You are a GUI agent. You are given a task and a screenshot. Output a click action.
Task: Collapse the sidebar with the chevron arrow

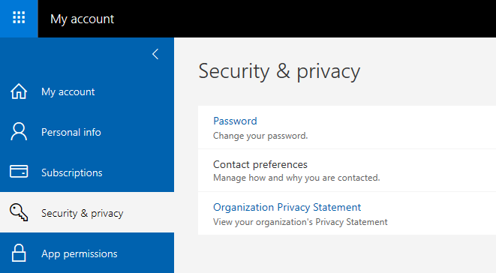click(155, 54)
